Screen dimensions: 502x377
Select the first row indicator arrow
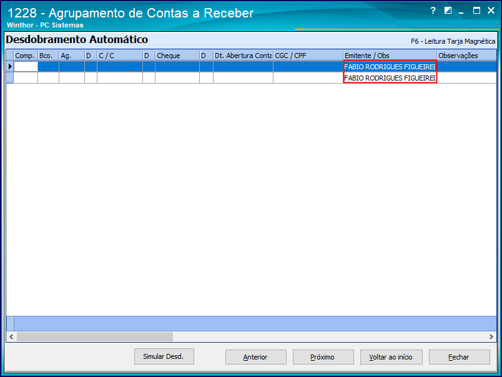point(10,67)
